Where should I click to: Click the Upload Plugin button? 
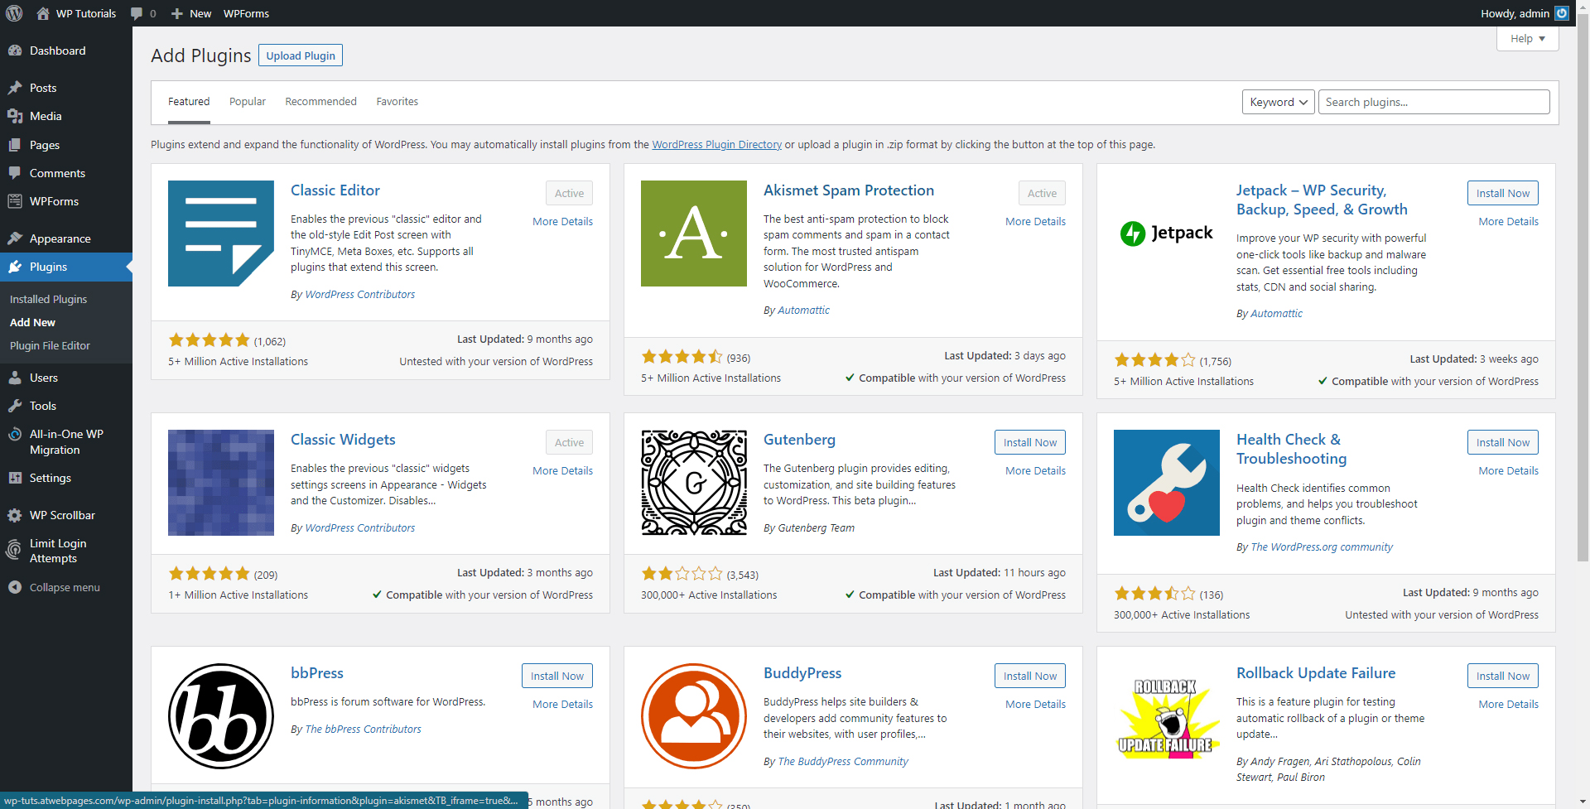tap(301, 55)
